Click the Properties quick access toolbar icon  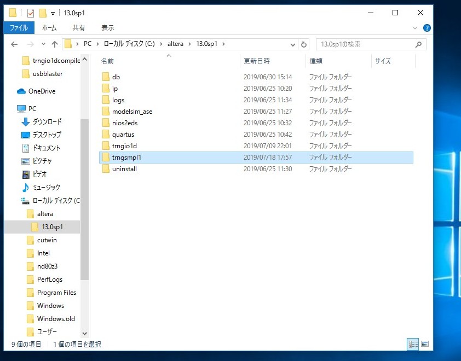coord(31,13)
